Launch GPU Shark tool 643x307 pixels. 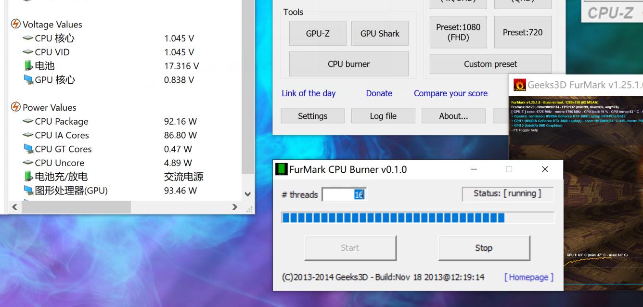[x=380, y=33]
